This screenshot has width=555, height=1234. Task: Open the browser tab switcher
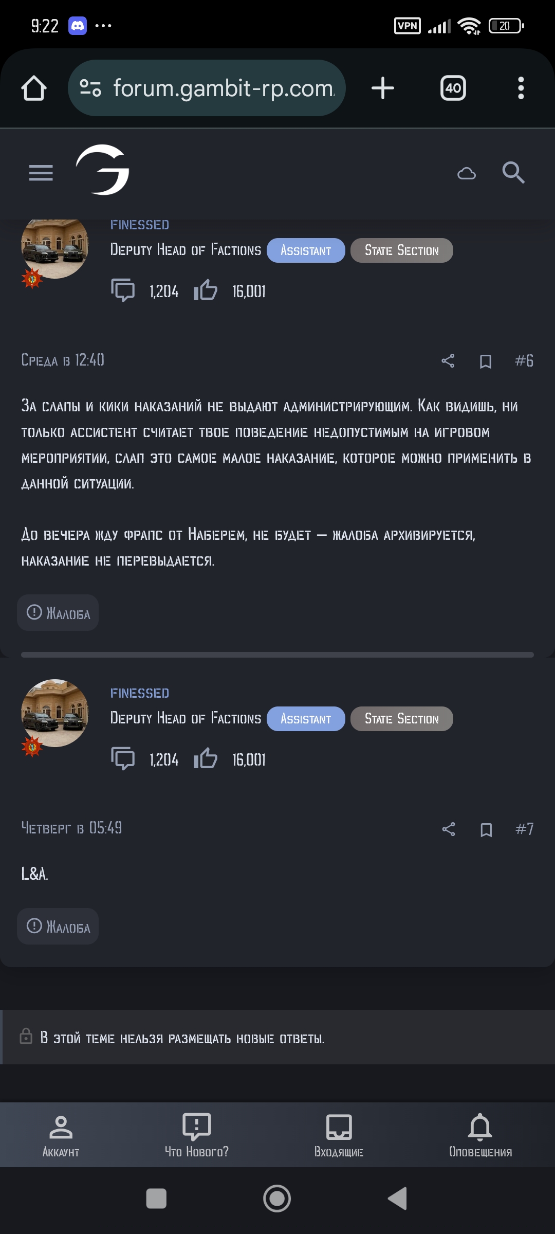[453, 88]
